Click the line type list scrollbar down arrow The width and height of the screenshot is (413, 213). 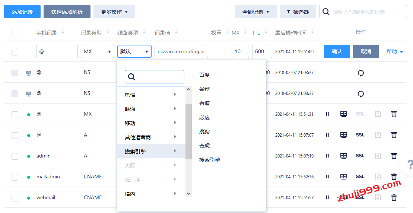pyautogui.click(x=188, y=193)
